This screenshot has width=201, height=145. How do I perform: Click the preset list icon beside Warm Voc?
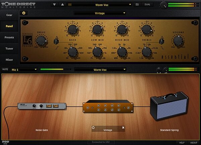click(70, 5)
